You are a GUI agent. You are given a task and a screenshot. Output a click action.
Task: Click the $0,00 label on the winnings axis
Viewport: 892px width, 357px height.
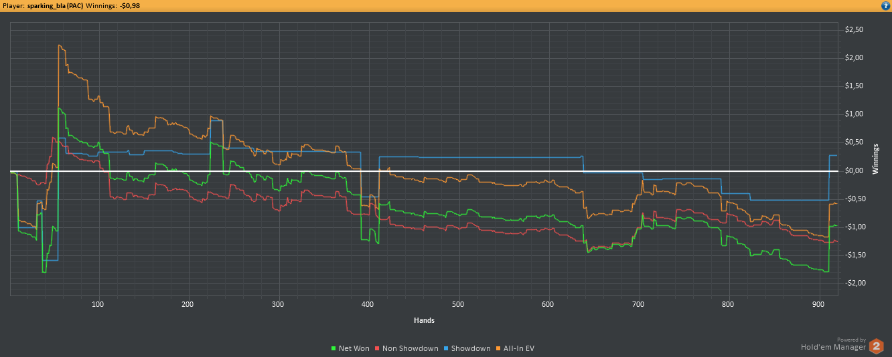854,170
